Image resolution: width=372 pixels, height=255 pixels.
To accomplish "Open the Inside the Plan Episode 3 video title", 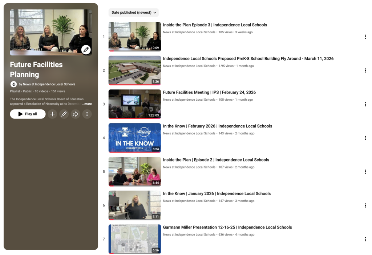I will point(215,25).
